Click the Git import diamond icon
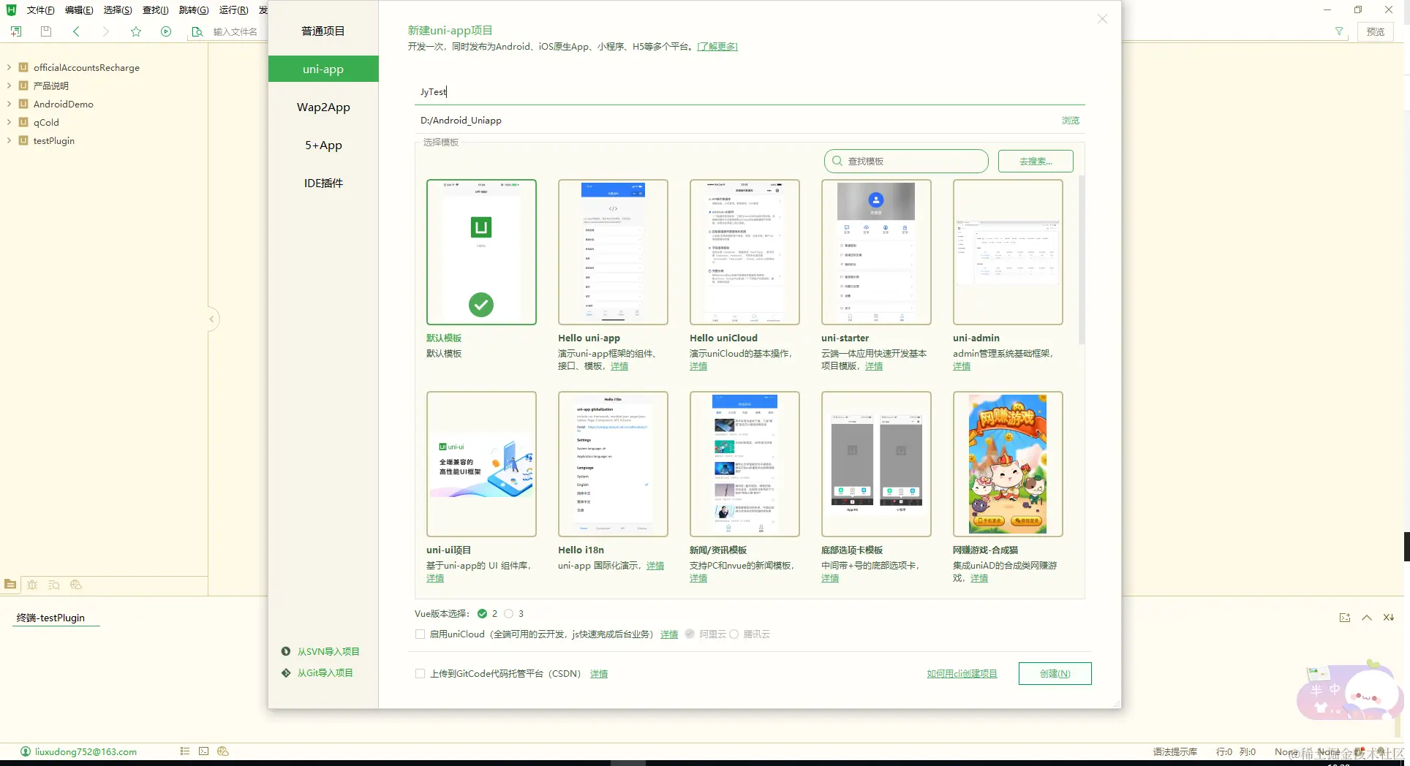The height and width of the screenshot is (766, 1410). click(286, 672)
